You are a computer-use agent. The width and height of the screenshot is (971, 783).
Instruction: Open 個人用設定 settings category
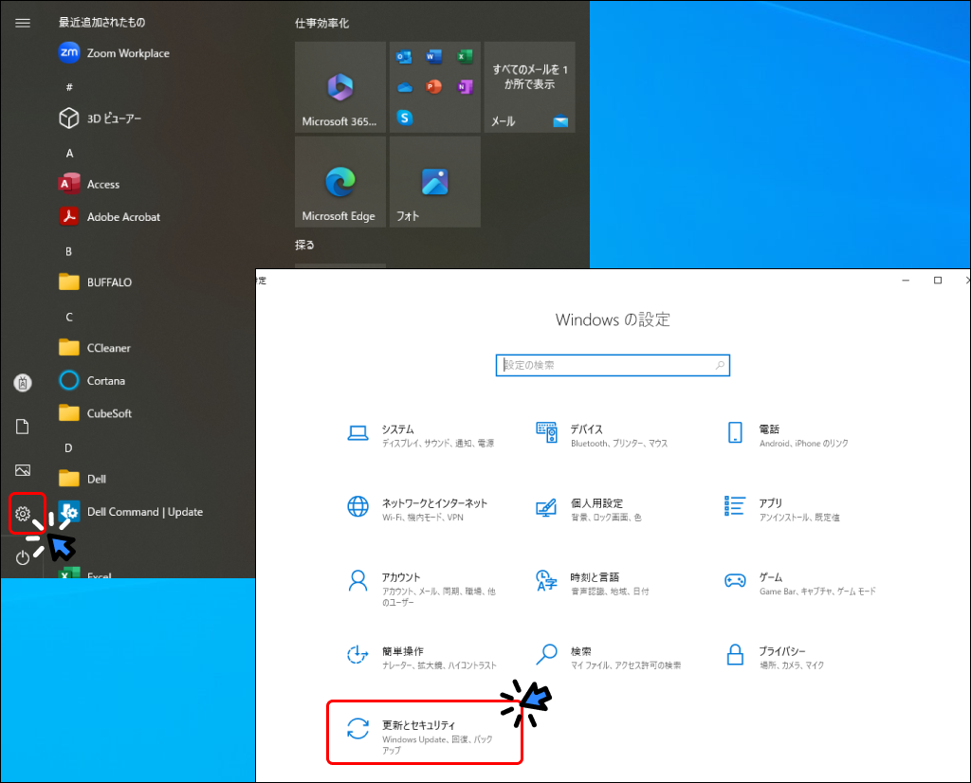[x=589, y=509]
